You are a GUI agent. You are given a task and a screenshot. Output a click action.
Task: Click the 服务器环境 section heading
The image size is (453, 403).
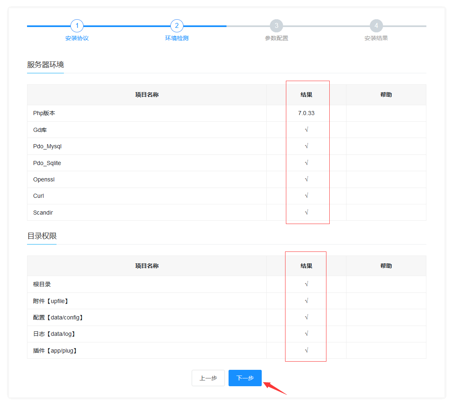point(45,65)
